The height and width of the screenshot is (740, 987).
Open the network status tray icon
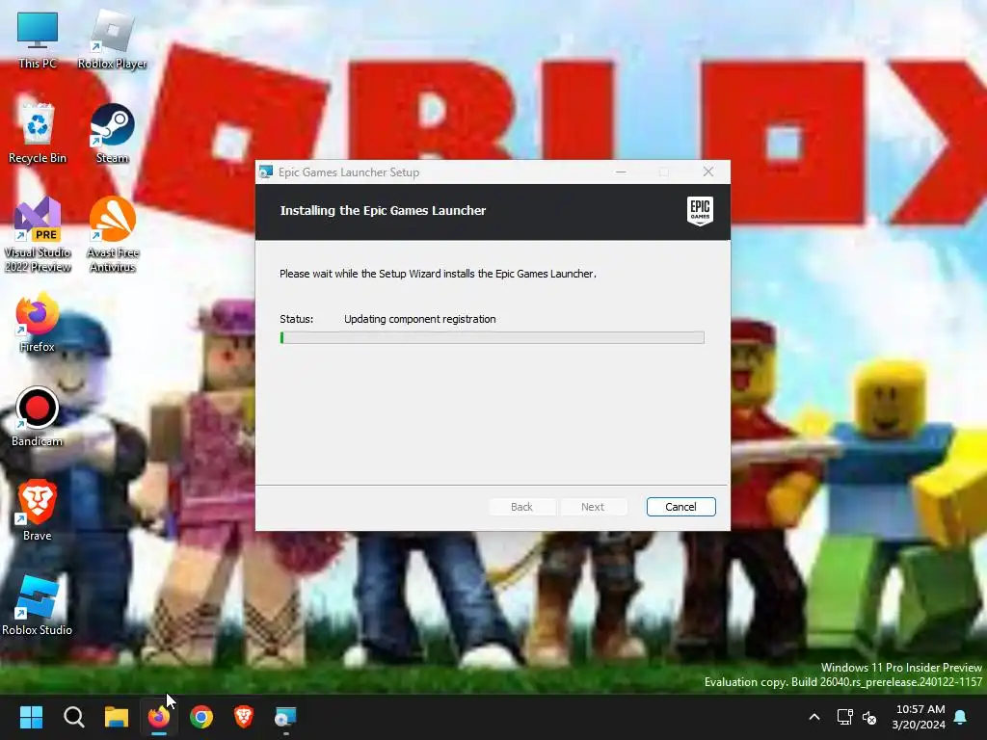(844, 717)
